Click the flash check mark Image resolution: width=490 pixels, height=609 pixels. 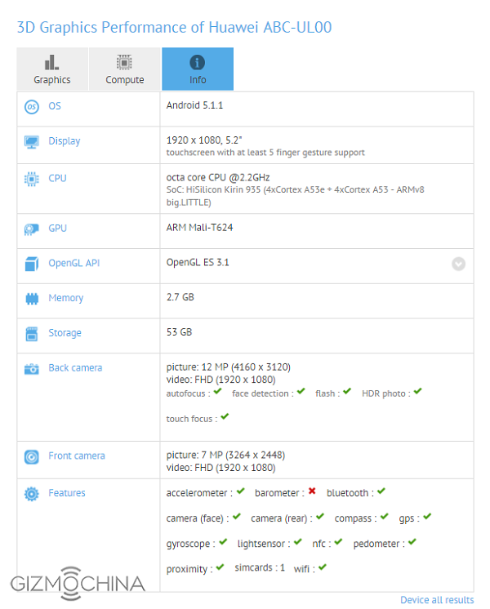click(x=347, y=391)
